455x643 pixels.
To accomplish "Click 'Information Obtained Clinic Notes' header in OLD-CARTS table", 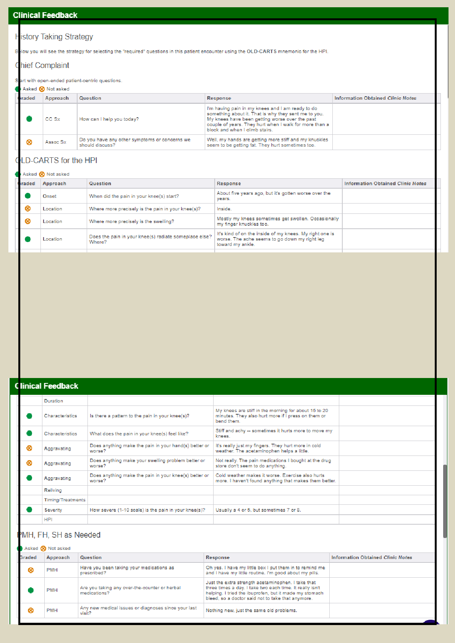I will [385, 184].
